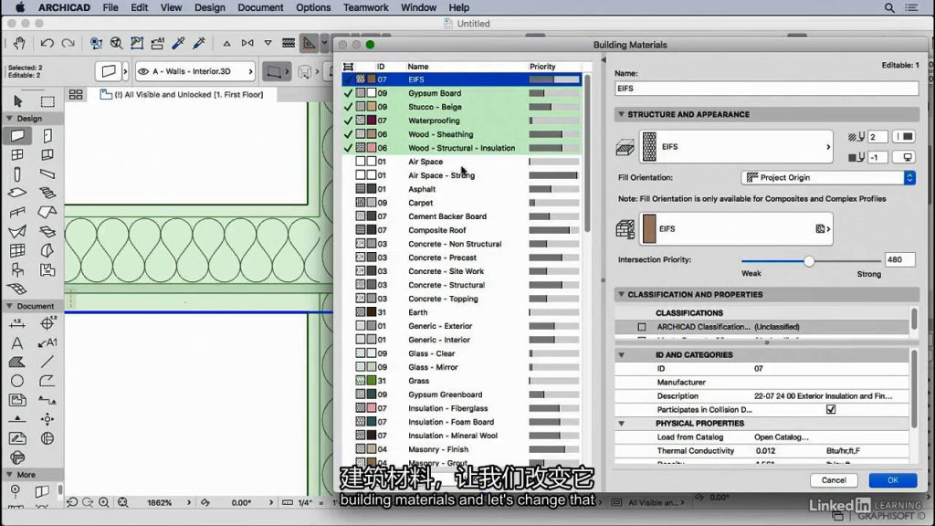Image resolution: width=935 pixels, height=526 pixels.
Task: Toggle checkmark for Gypsum Board row
Action: [348, 93]
